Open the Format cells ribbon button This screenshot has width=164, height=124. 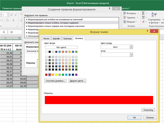pyautogui.click(x=130, y=22)
